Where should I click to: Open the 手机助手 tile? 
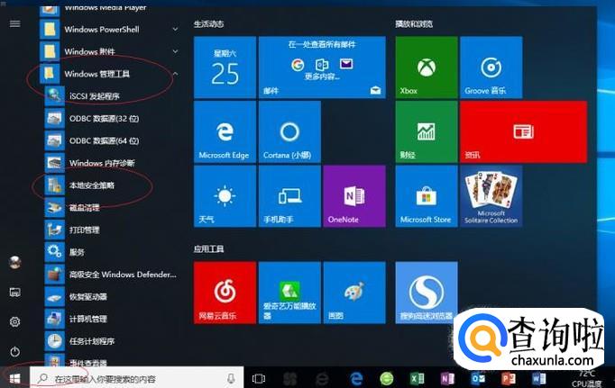pos(289,196)
